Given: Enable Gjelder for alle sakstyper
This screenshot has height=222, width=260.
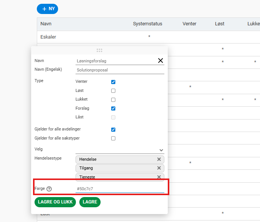Looking at the screenshot, I should (x=113, y=138).
